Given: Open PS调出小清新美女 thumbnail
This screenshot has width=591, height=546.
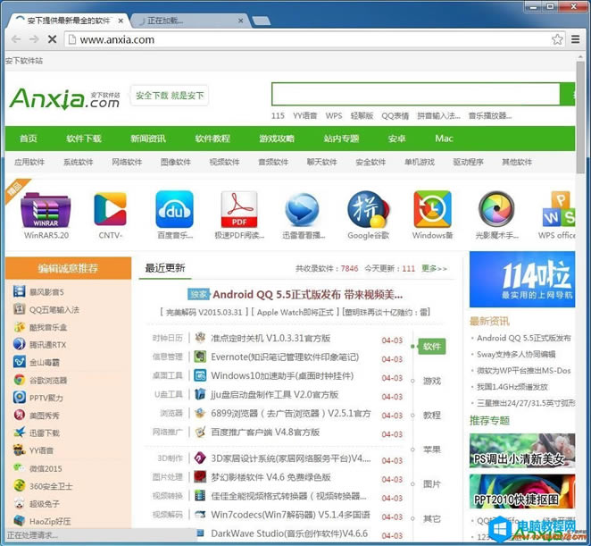Looking at the screenshot, I should pyautogui.click(x=522, y=451).
